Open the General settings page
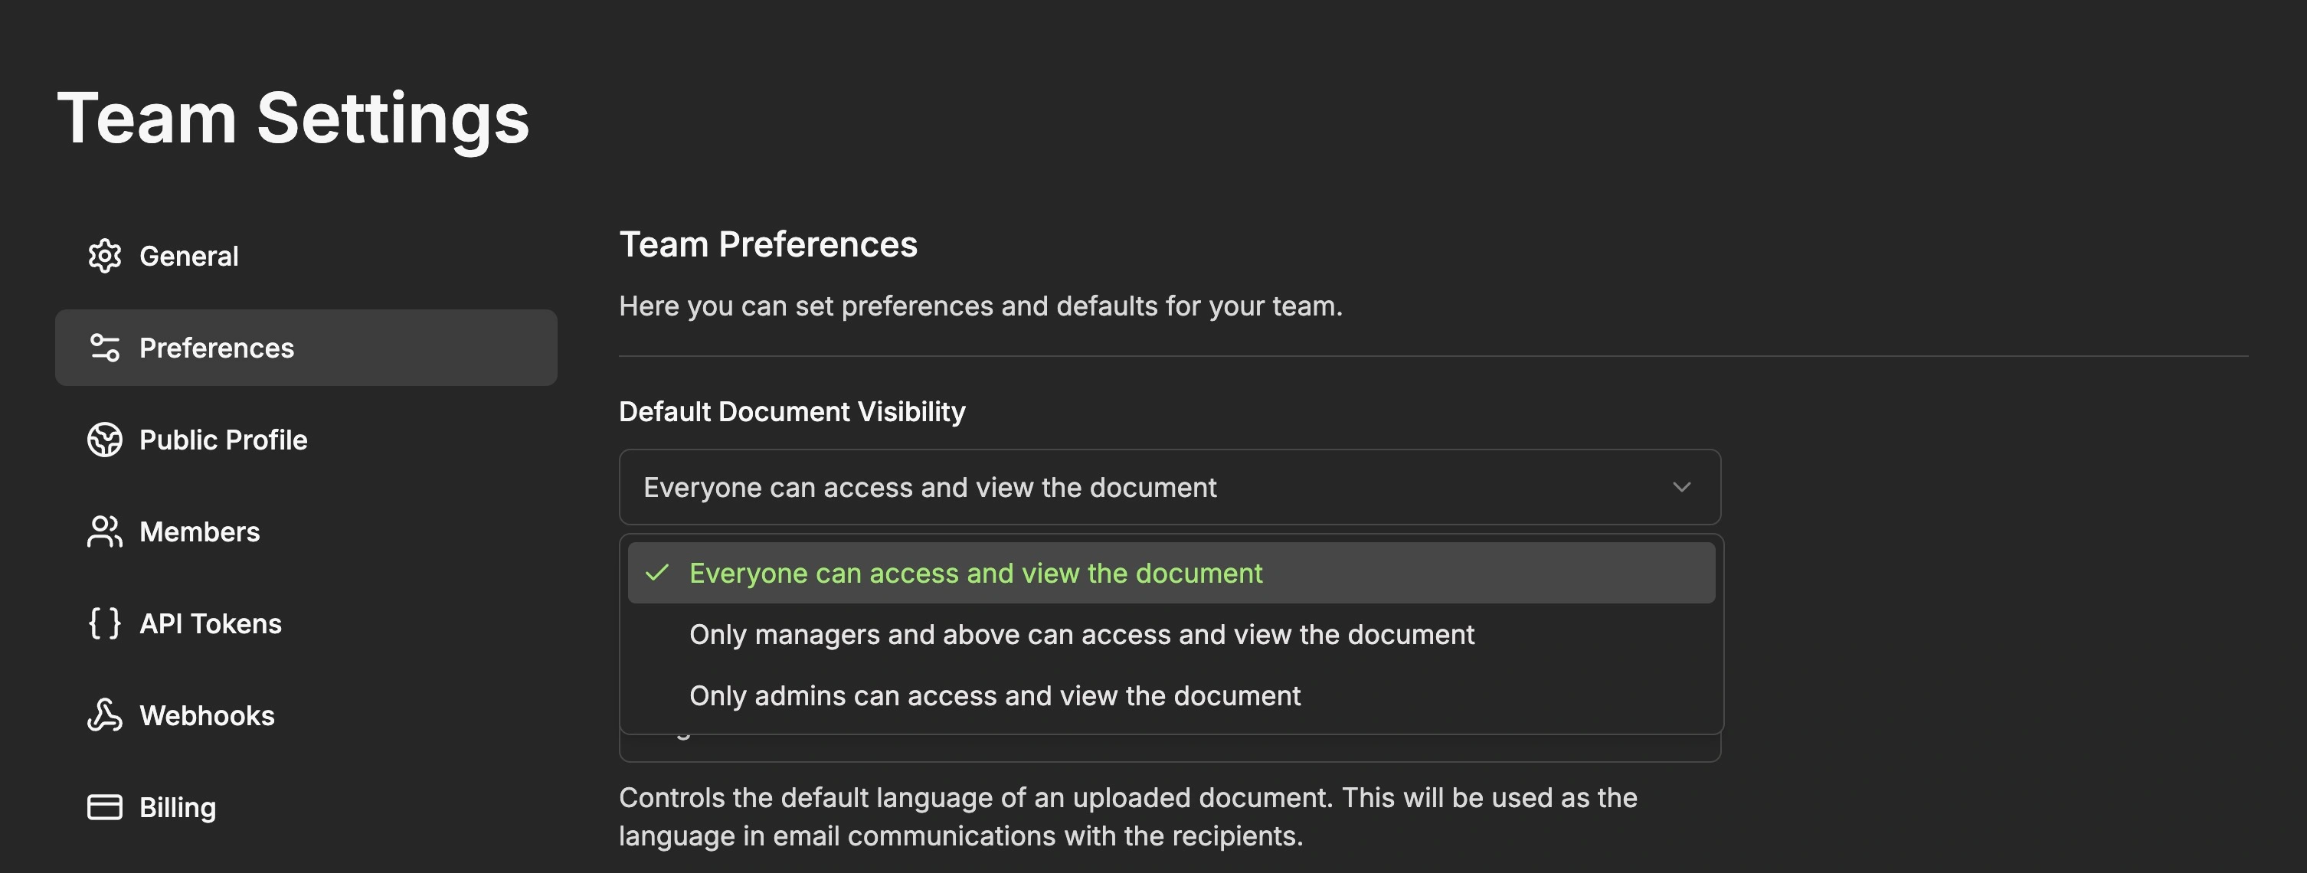The width and height of the screenshot is (2307, 873). 189,256
